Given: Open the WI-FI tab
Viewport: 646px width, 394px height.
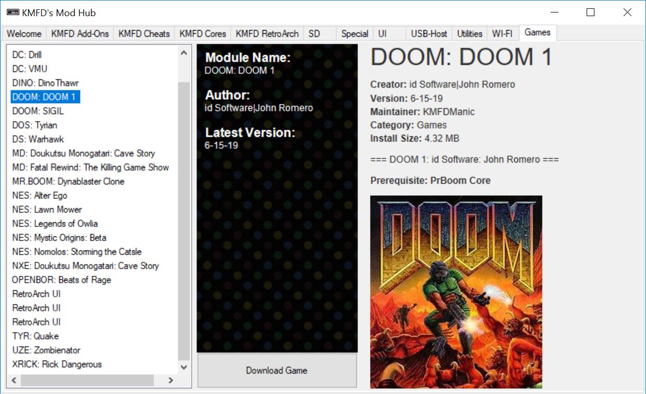Looking at the screenshot, I should coord(503,34).
